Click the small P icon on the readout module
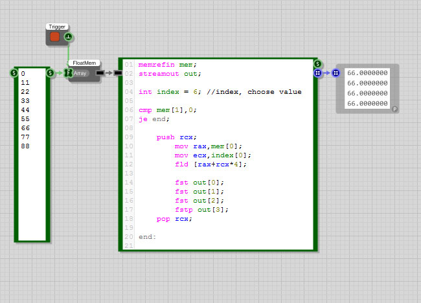421x303 pixels. point(394,110)
